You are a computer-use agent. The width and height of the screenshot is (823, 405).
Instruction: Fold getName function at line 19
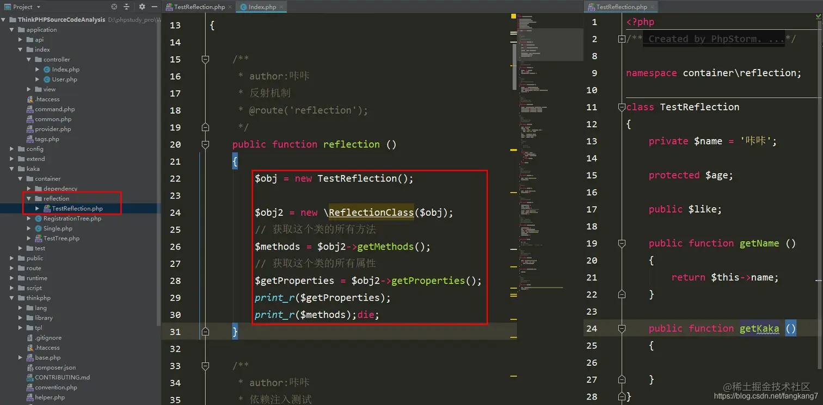[x=622, y=243]
